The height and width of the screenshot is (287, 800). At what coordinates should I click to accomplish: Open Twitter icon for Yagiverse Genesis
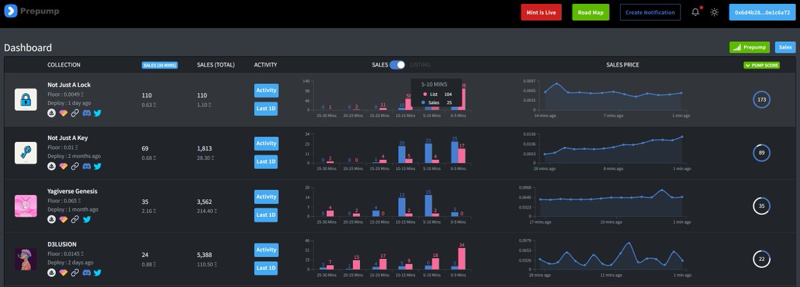tap(86, 218)
